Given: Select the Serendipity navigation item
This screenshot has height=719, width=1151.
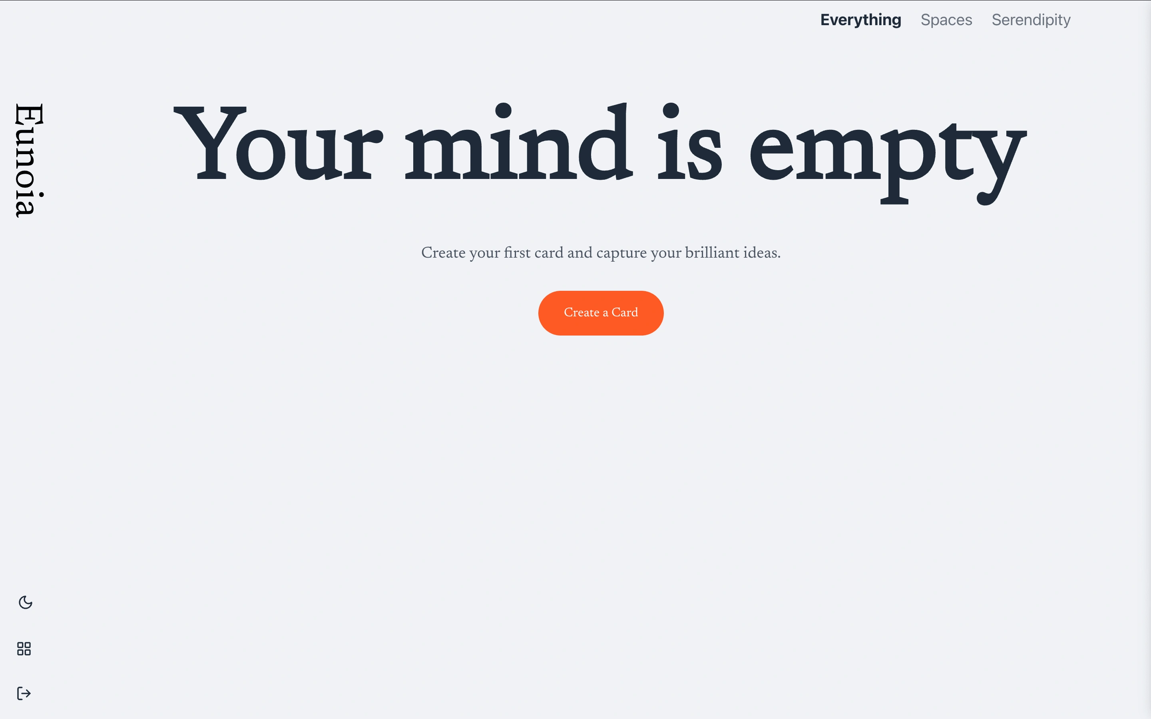Looking at the screenshot, I should 1031,20.
